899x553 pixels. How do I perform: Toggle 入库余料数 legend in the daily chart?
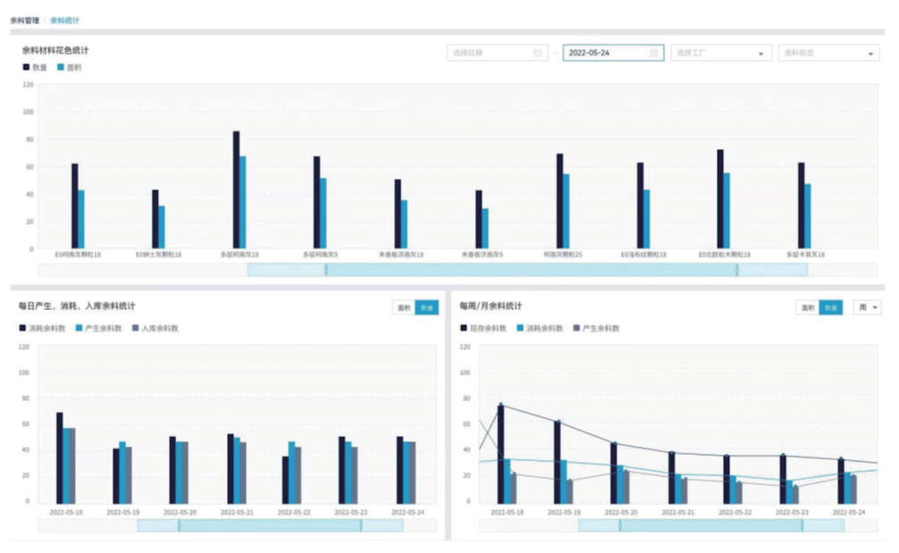(155, 329)
